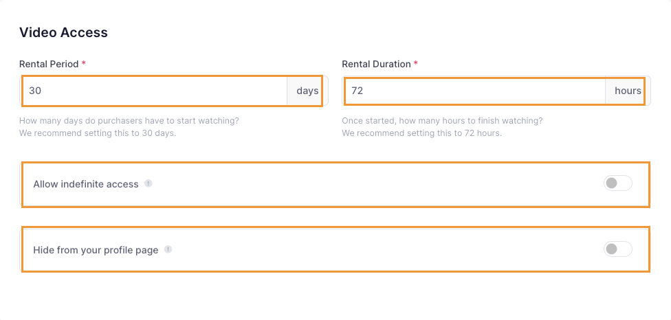The width and height of the screenshot is (671, 320).
Task: Click the red asterisk next to Rental Period
Action: (x=84, y=63)
